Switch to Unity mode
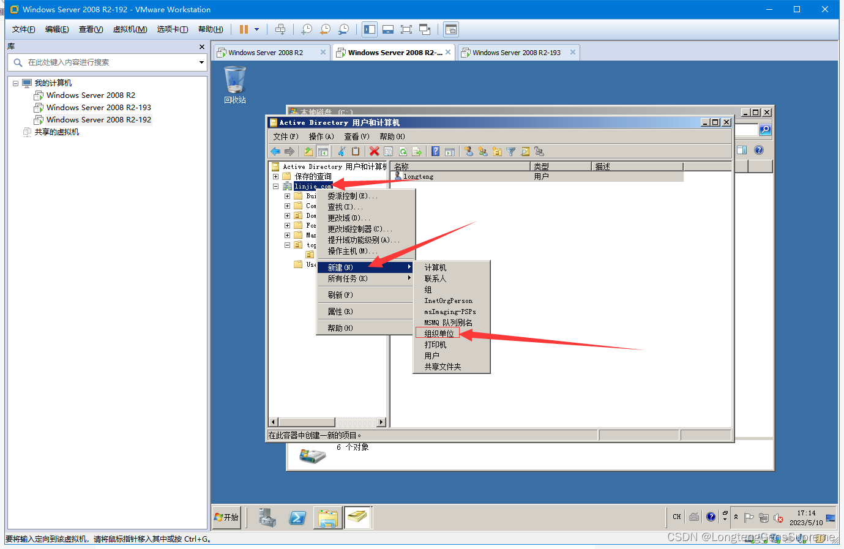The height and width of the screenshot is (549, 844). click(x=425, y=29)
